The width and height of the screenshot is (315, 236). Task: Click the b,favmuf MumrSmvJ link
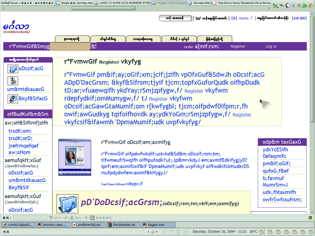point(275,181)
